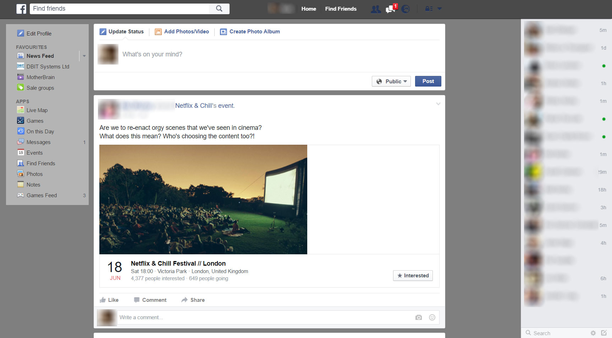
Task: Open MotherBrain from favourites
Action: tap(40, 77)
